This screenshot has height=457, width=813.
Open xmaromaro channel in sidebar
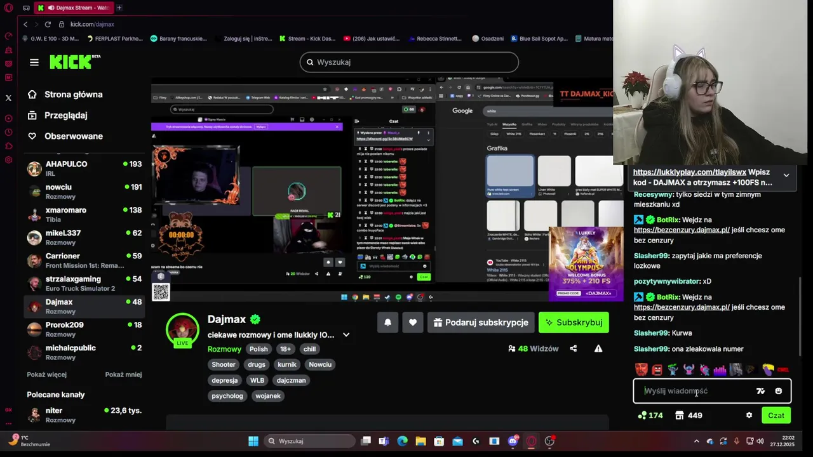(x=84, y=215)
